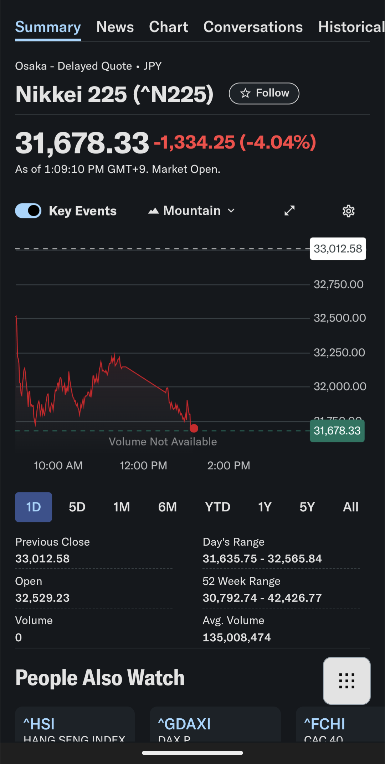This screenshot has width=385, height=764.
Task: Click the 32,500.00 price axis label
Action: coord(340,318)
